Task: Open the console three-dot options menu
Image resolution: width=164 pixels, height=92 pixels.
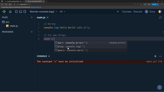Action: coord(160,56)
